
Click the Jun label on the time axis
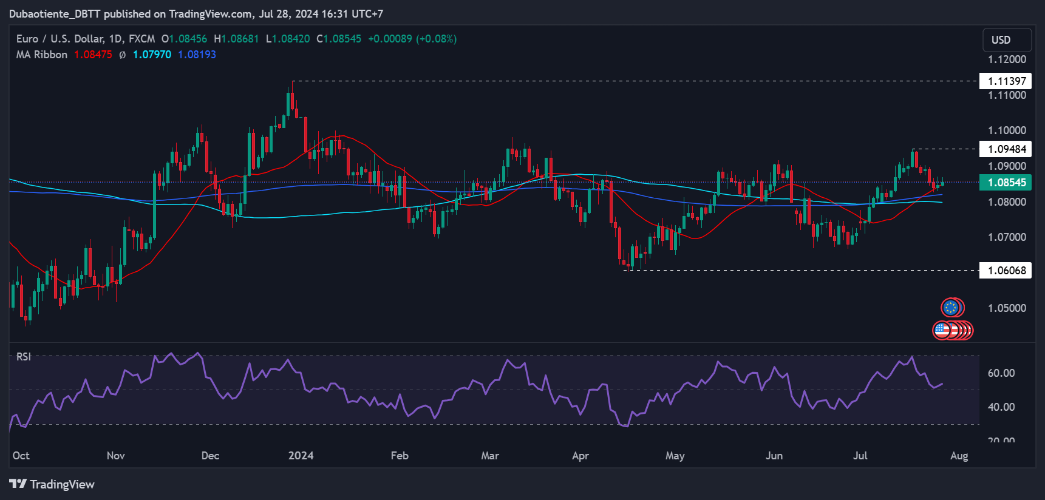(x=774, y=456)
